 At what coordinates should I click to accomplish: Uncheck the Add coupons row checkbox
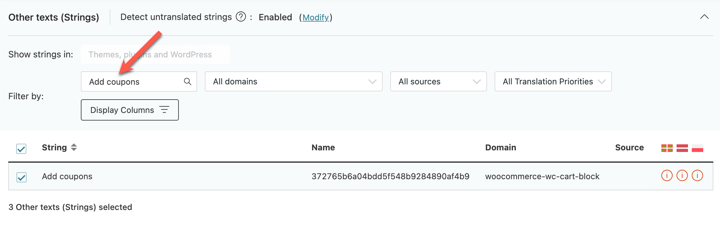pos(21,177)
